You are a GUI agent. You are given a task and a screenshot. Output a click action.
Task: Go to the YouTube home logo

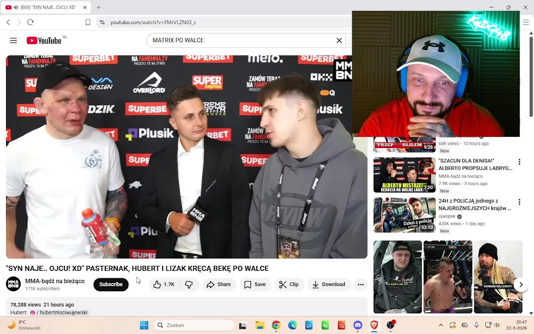(44, 40)
